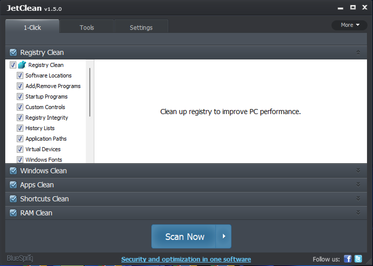Select Windows Fonts text label
Screen dimensions: 373x266
point(44,160)
